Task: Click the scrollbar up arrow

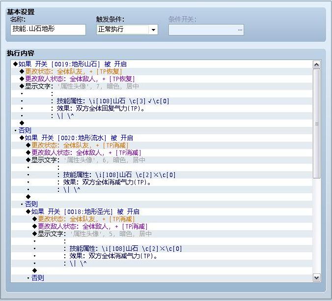Action: coord(317,64)
